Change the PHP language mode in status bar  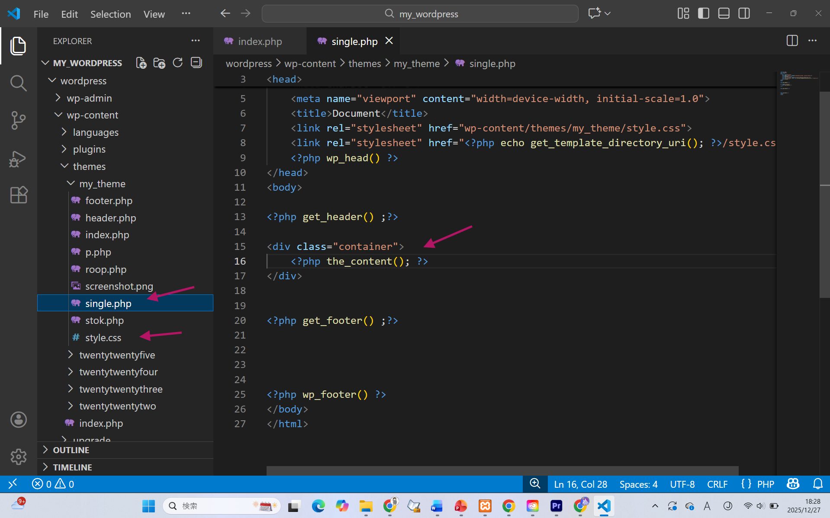click(x=765, y=484)
